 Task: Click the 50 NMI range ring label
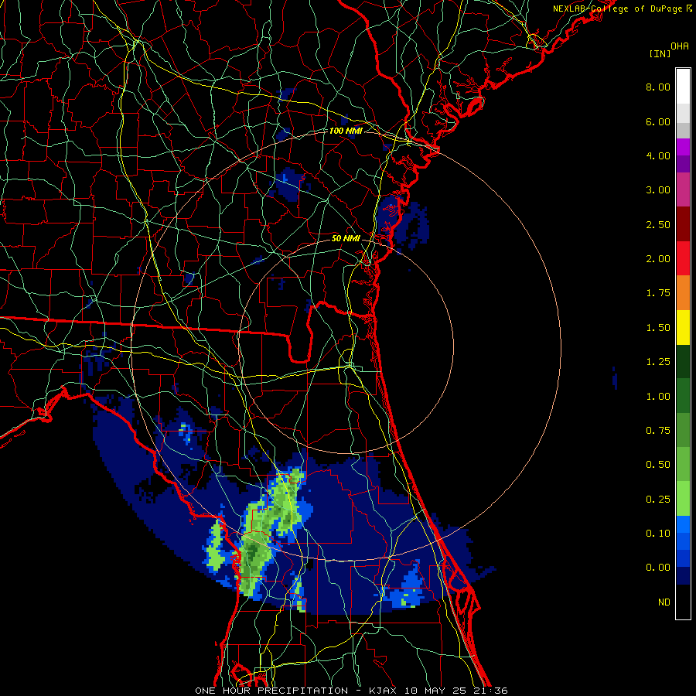point(346,238)
